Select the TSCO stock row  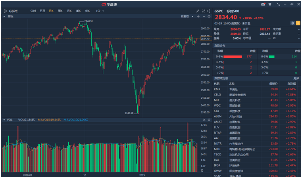pyautogui.click(x=256, y=155)
